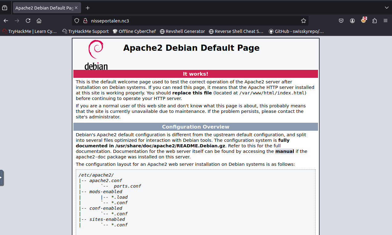The width and height of the screenshot is (392, 235).
Task: Open the Firefox account icon
Action: coord(352,21)
